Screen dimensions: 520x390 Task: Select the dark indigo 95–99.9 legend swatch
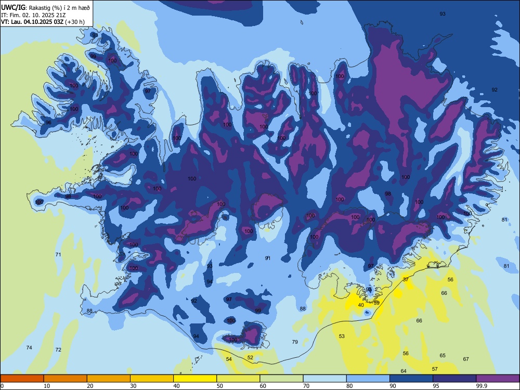tap(454, 379)
